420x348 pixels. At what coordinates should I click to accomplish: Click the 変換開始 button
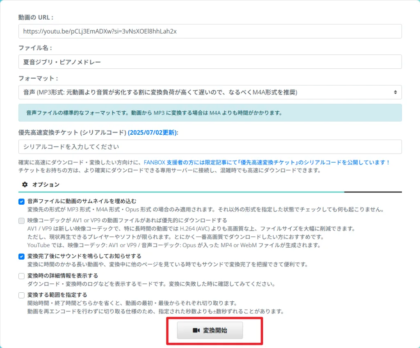point(210,330)
